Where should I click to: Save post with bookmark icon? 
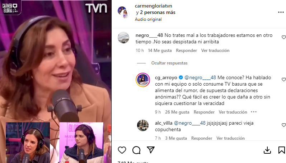[x=281, y=150]
